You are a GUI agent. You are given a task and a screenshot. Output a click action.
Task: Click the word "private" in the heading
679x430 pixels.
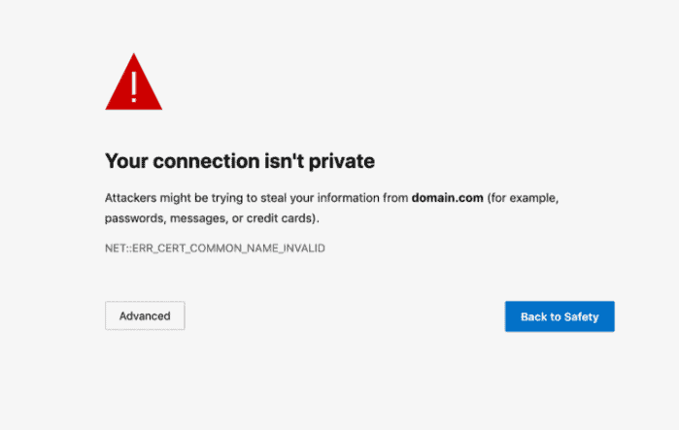pyautogui.click(x=341, y=161)
